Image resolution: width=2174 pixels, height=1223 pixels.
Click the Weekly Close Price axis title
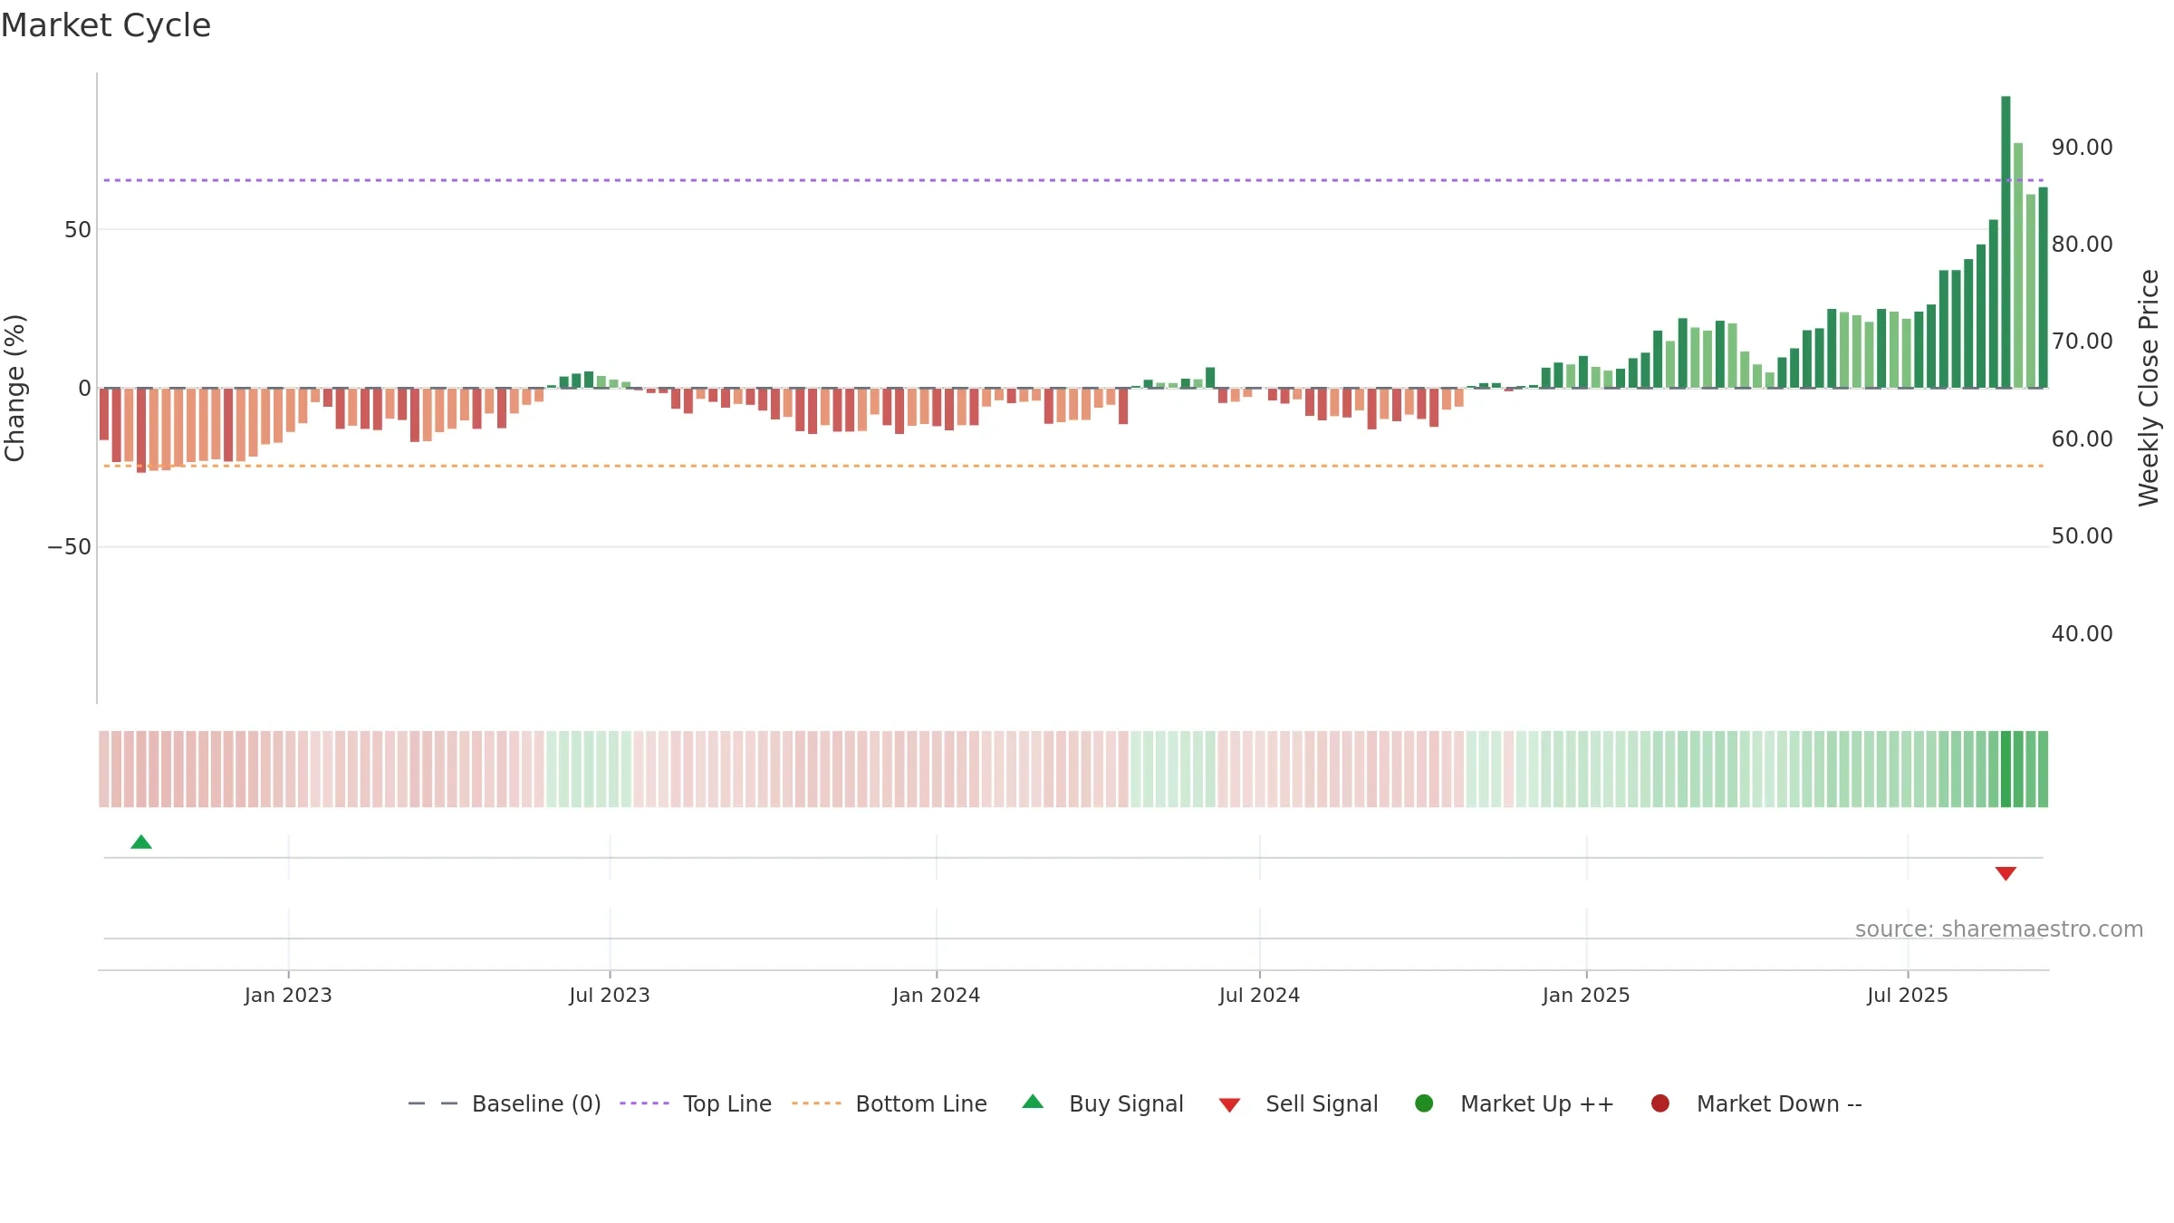pyautogui.click(x=2149, y=388)
